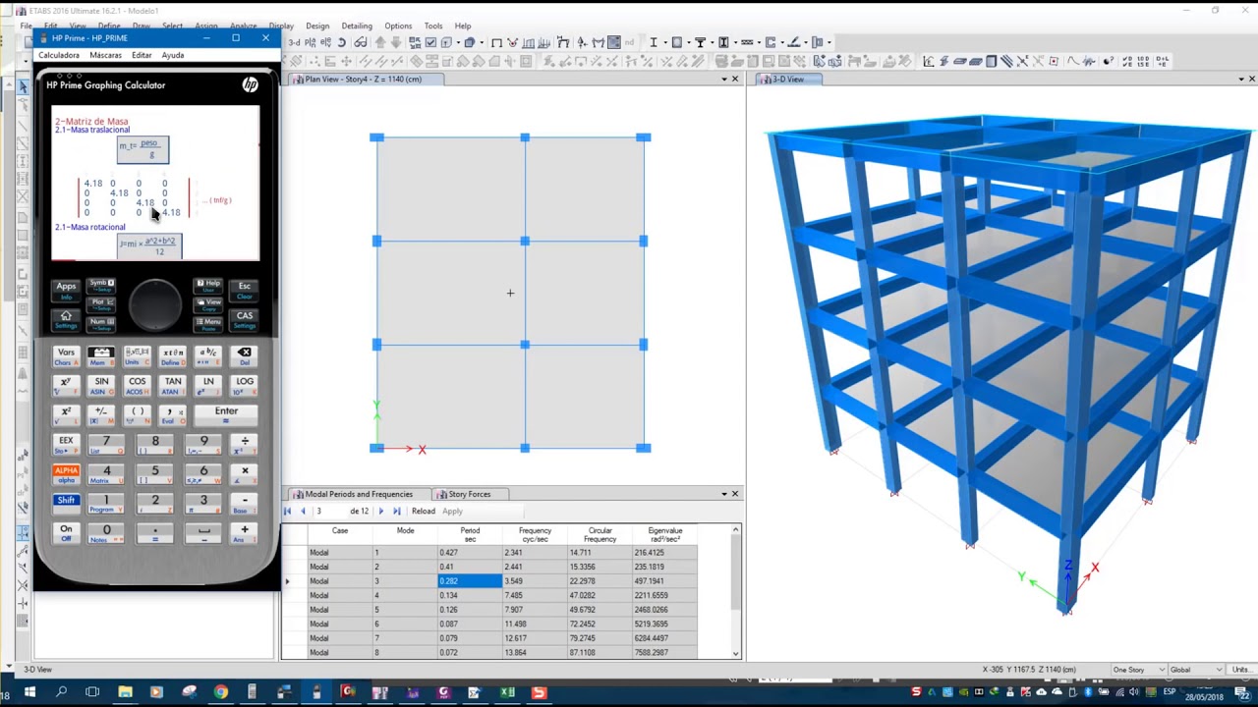
Task: Switch to Modal Periods and Frequencies tab
Action: tap(359, 494)
